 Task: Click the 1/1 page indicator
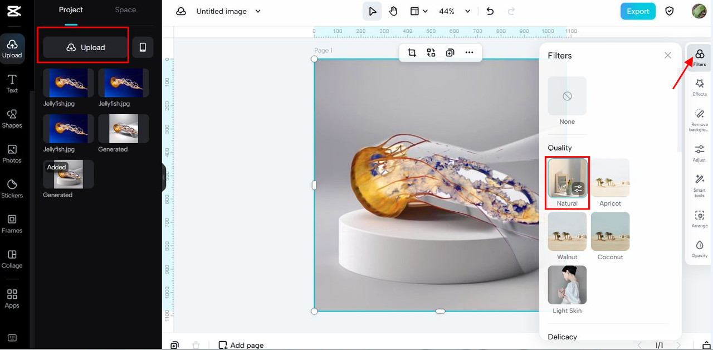pyautogui.click(x=659, y=345)
